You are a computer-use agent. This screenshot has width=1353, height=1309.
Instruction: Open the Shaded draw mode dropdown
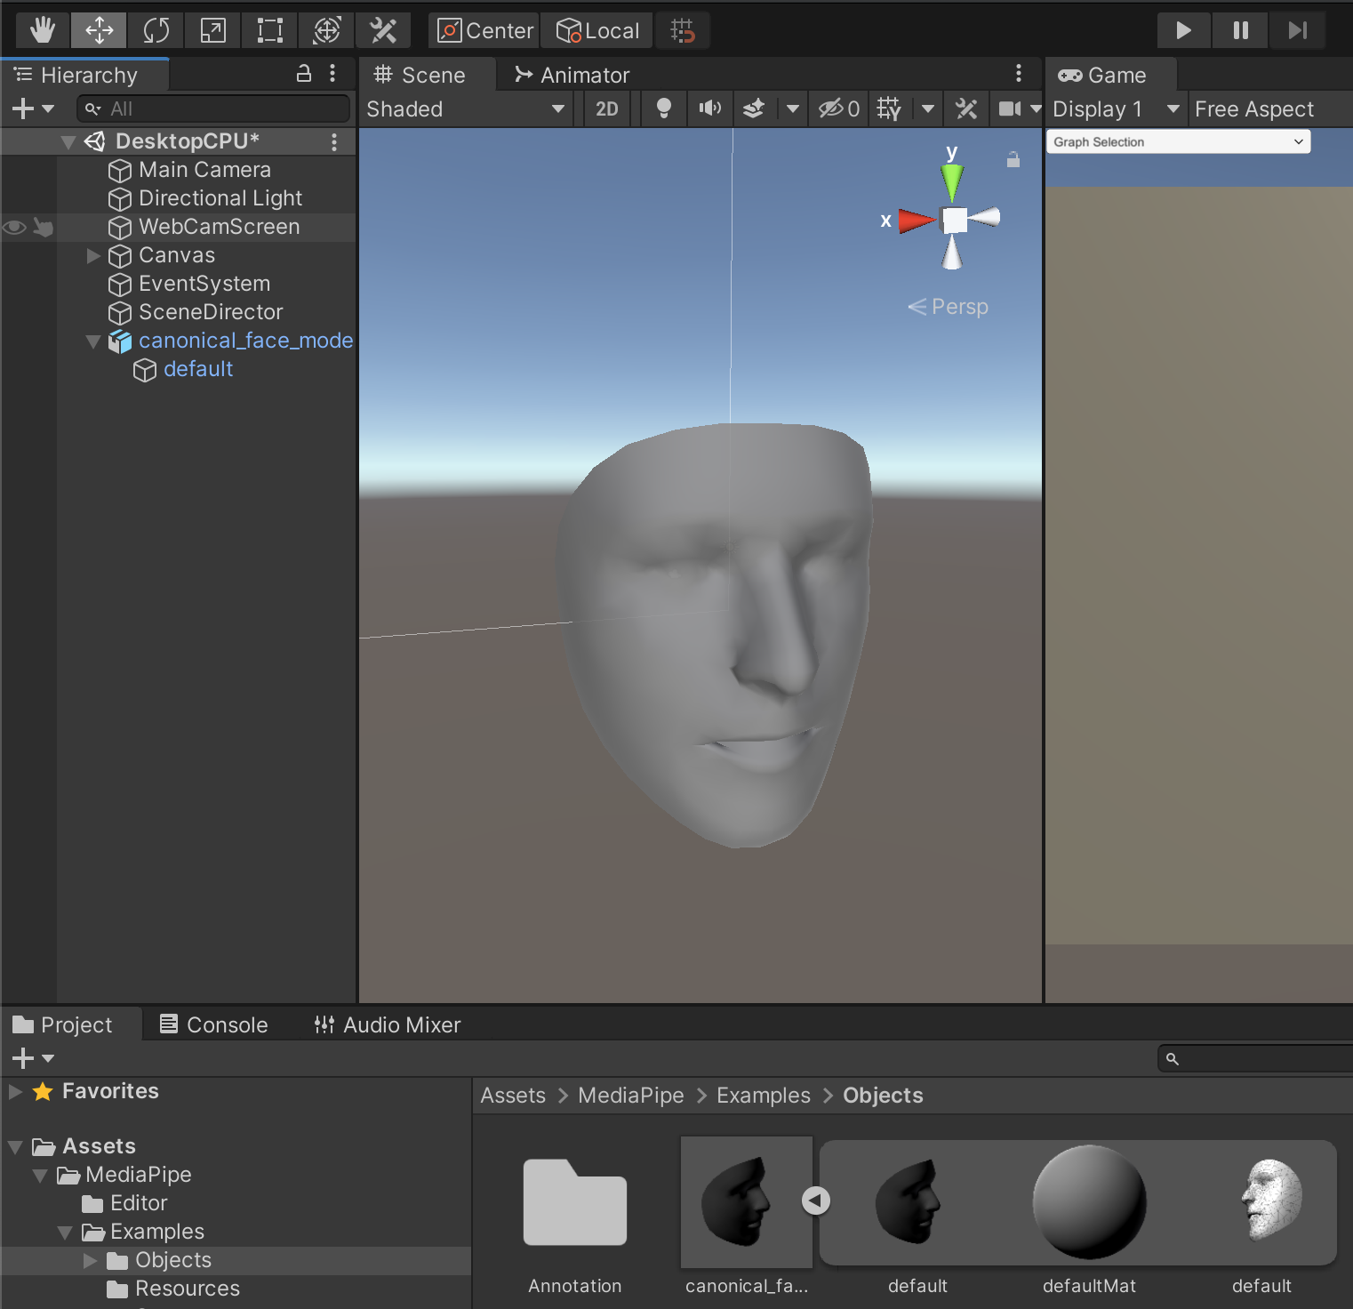[466, 108]
